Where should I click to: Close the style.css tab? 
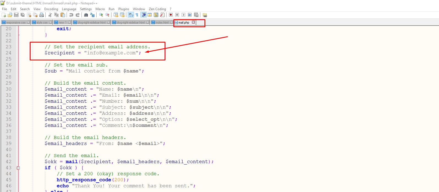pyautogui.click(x=50, y=22)
